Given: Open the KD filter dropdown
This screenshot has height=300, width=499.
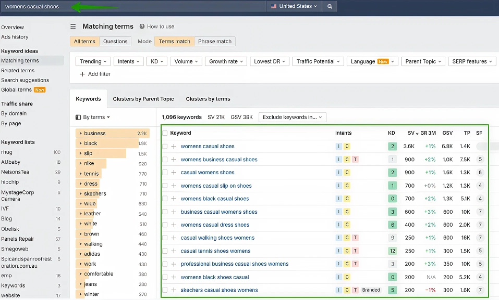Looking at the screenshot, I should pyautogui.click(x=157, y=61).
